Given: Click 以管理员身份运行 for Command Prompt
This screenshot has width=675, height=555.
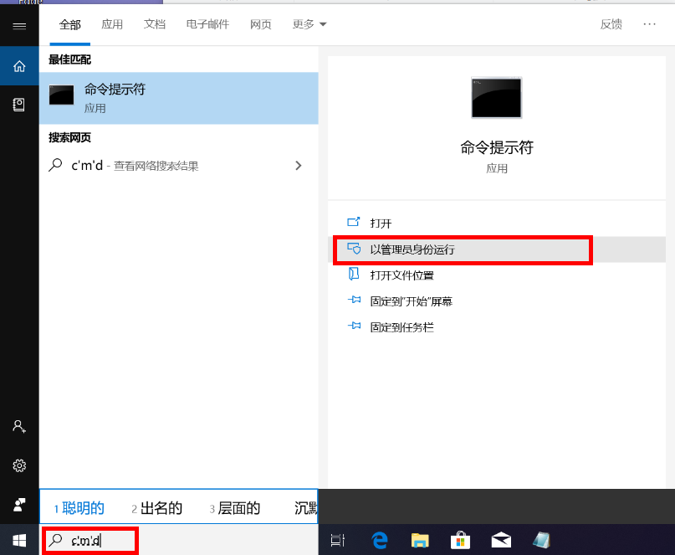Looking at the screenshot, I should coord(412,249).
